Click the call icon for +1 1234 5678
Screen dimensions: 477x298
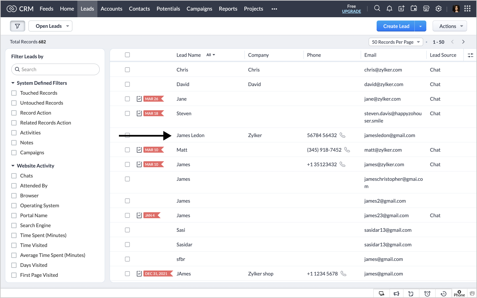(x=344, y=273)
